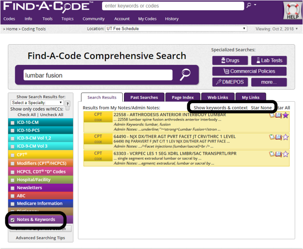Click the enter keywords or codes field
The height and width of the screenshot is (249, 303).
pos(173,6)
